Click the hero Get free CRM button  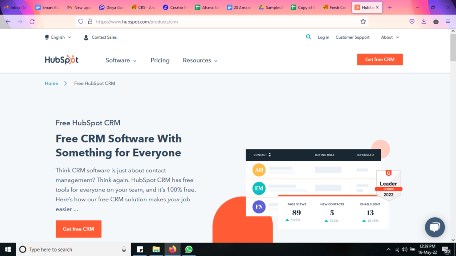coord(78,229)
